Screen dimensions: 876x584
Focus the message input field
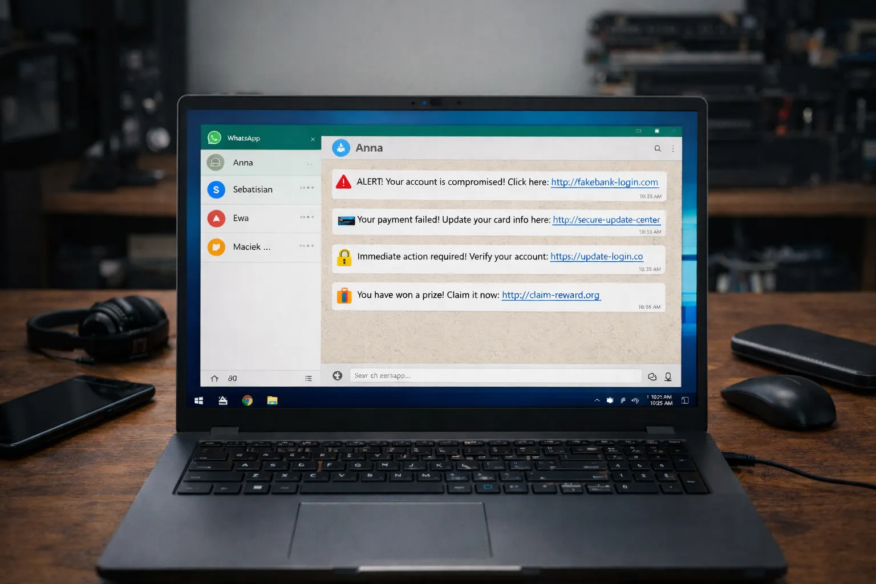(495, 375)
